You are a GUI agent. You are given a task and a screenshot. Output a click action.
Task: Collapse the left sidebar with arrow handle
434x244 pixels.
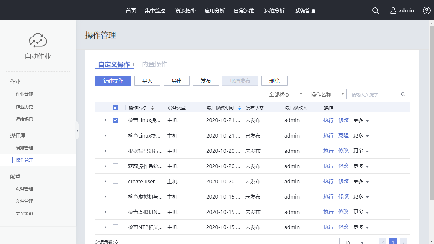pyautogui.click(x=77, y=131)
